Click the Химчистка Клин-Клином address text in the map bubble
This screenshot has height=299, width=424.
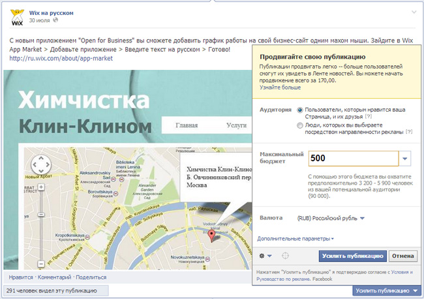[x=219, y=177]
